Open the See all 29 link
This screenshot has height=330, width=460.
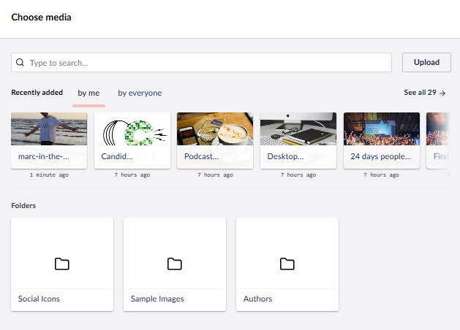pos(425,93)
